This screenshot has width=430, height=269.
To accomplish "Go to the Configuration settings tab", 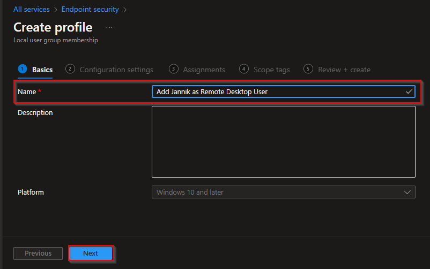I will click(116, 70).
